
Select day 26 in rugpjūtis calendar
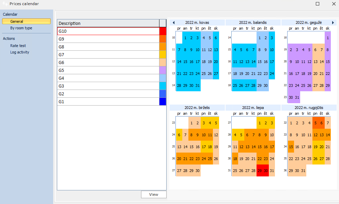[315, 159]
